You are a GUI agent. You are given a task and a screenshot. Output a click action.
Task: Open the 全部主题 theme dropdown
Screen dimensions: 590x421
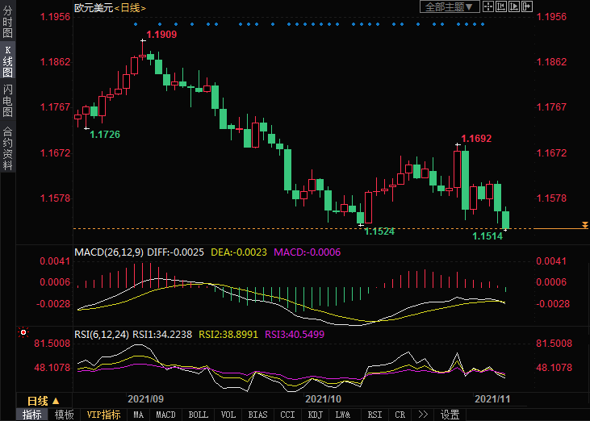[450, 6]
